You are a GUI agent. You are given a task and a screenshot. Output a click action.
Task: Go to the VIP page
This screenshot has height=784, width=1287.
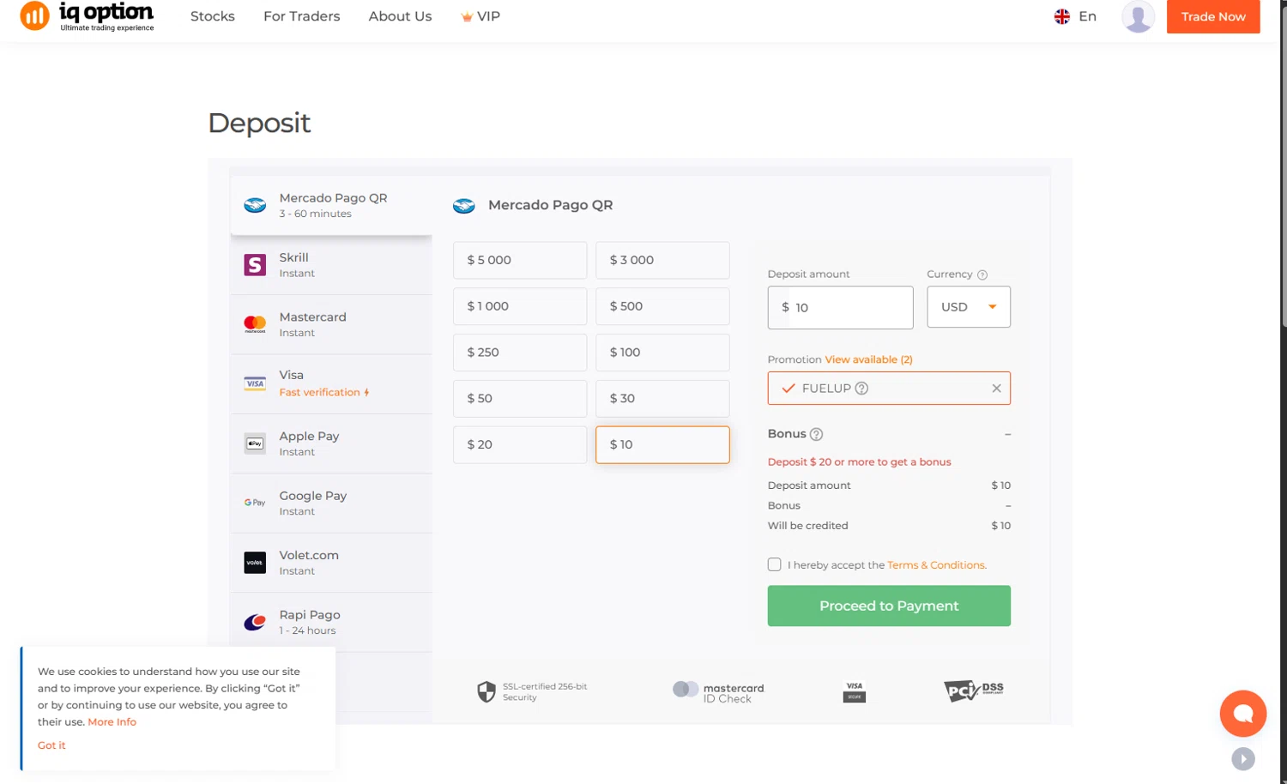480,16
